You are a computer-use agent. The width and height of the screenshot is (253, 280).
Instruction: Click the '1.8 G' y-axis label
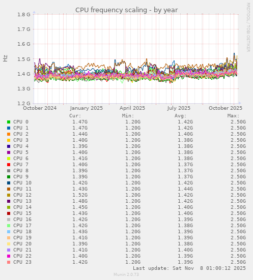tap(24, 14)
